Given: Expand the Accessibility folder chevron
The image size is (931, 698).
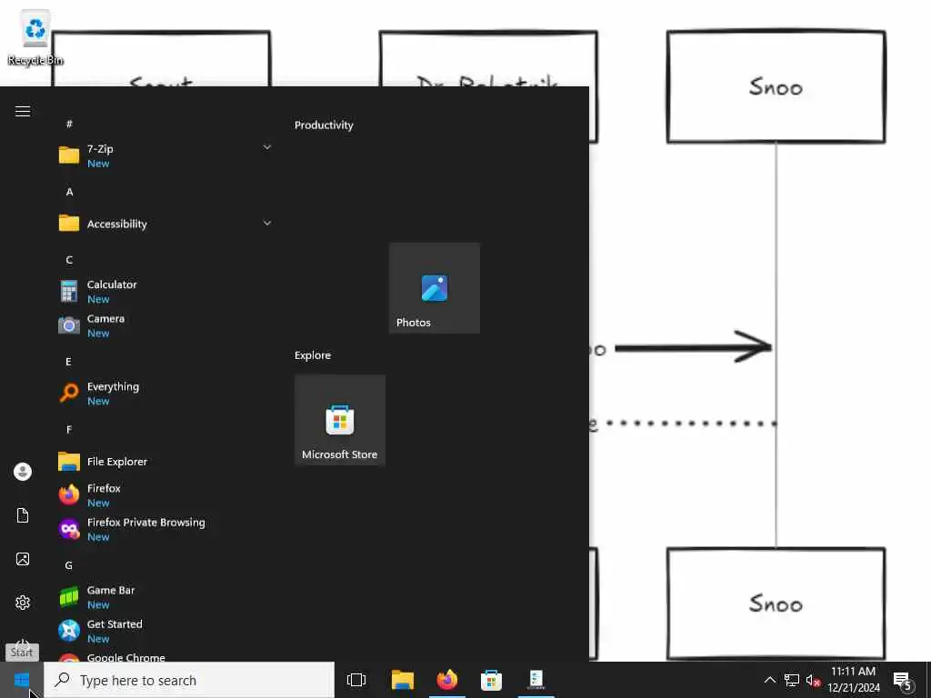Looking at the screenshot, I should tap(267, 224).
